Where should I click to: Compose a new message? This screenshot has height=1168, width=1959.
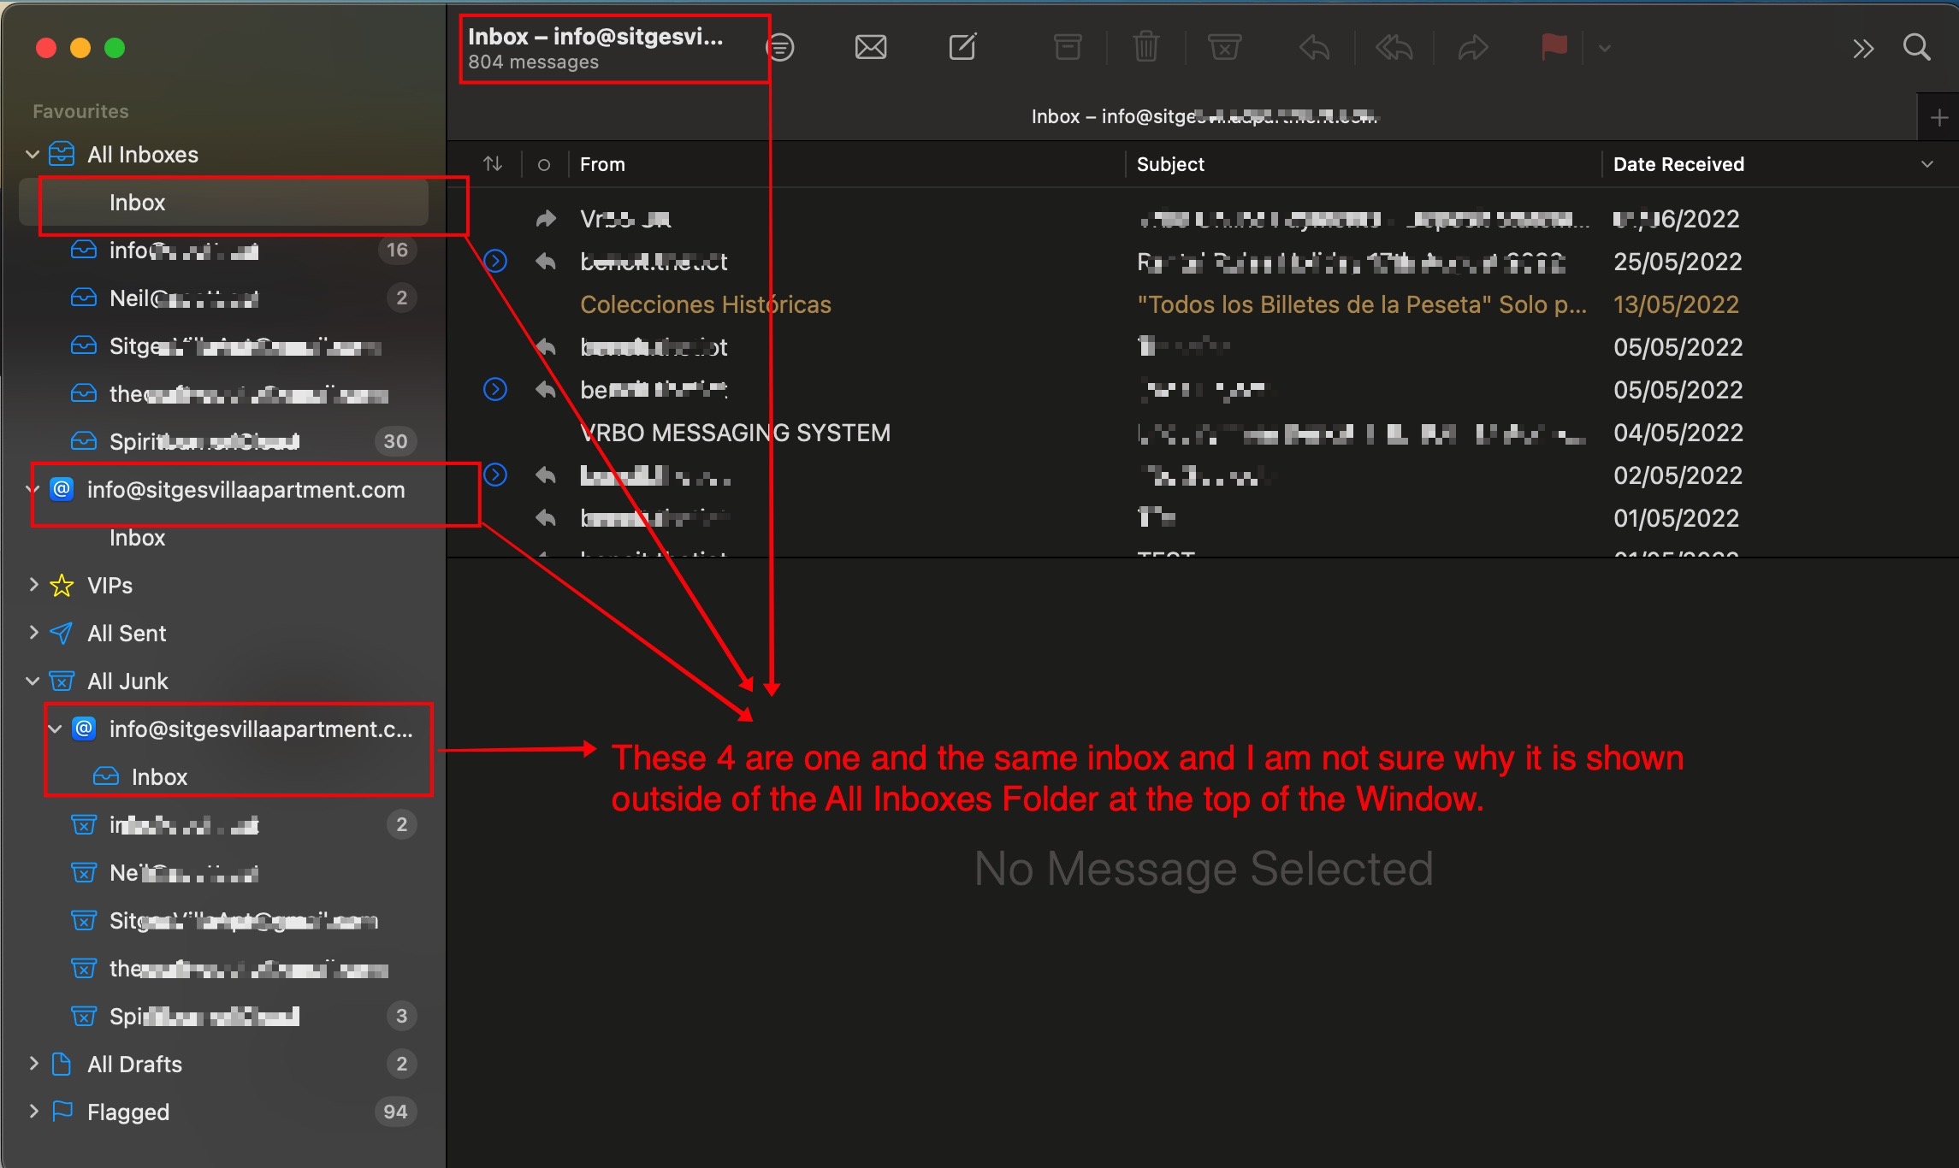(x=962, y=47)
